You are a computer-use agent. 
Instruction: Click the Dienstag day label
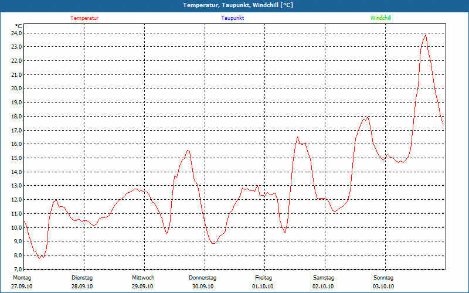[82, 278]
